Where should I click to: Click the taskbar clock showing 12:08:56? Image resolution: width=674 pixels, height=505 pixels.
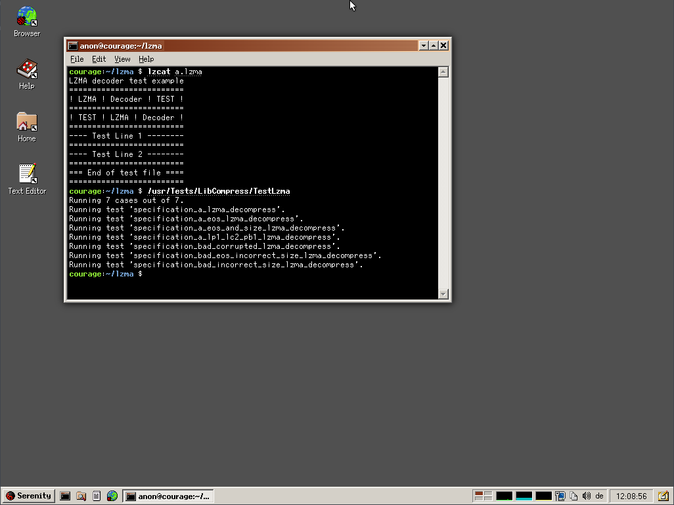tap(631, 496)
